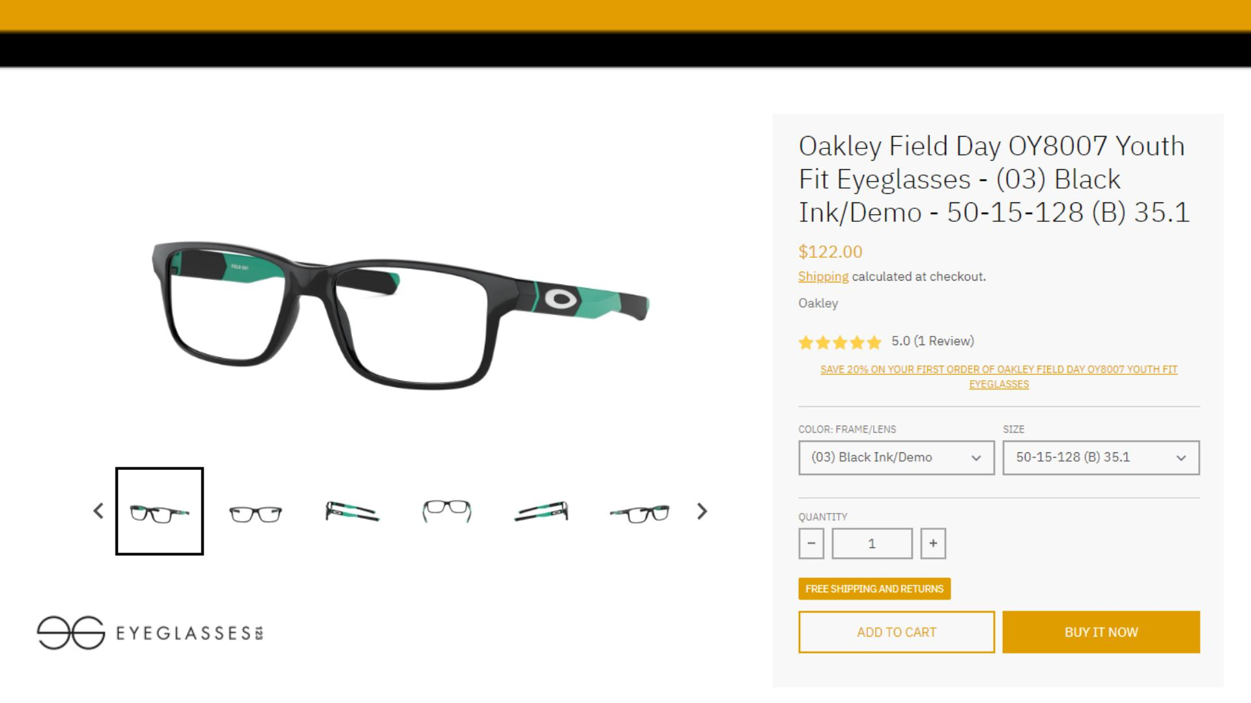Click the Add to Cart button

[x=897, y=632]
